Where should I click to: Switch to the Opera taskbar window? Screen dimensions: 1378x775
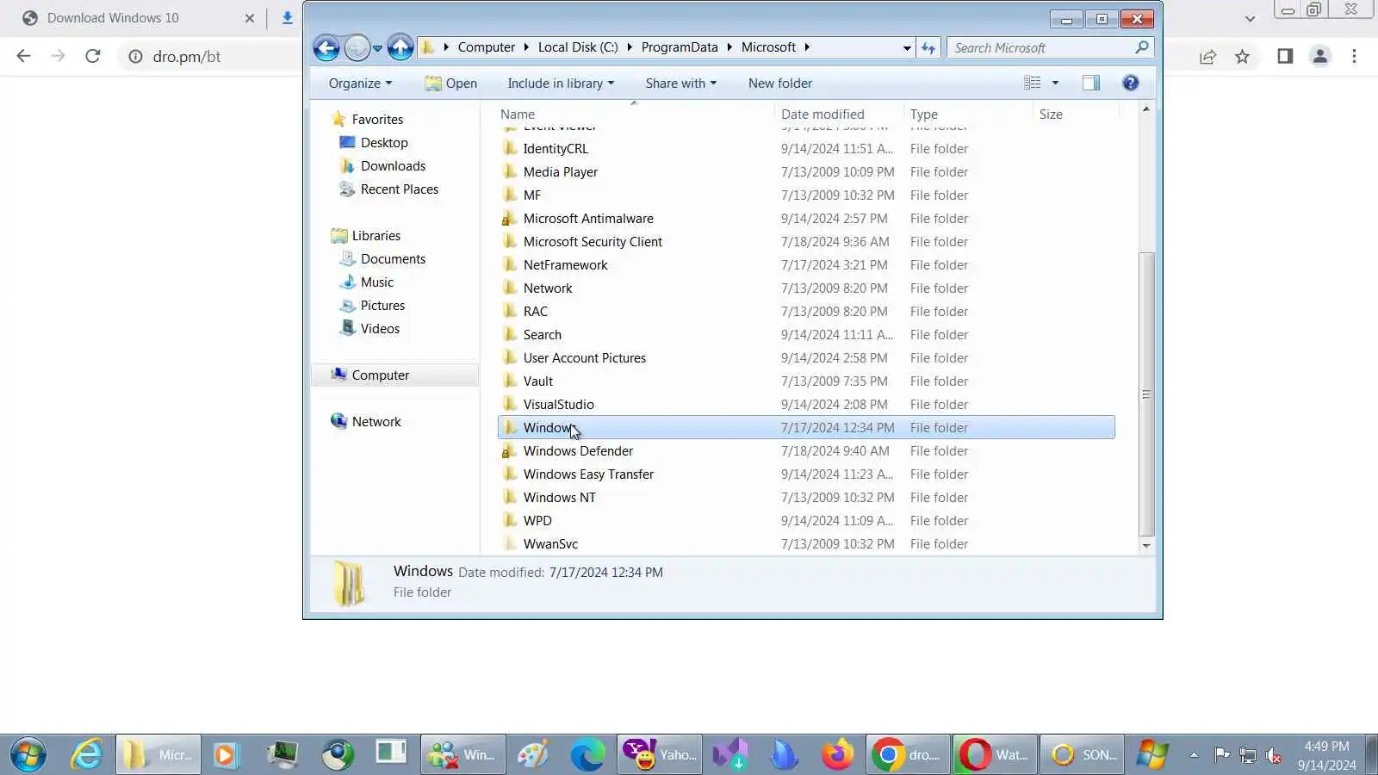pos(995,755)
